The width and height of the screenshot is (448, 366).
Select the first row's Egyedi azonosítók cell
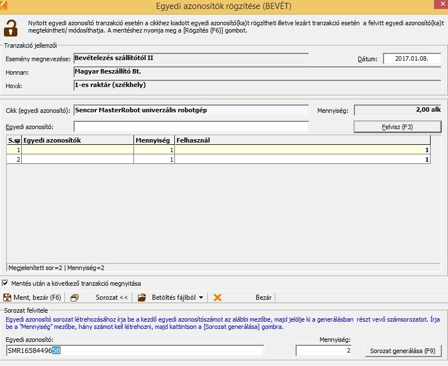click(77, 150)
